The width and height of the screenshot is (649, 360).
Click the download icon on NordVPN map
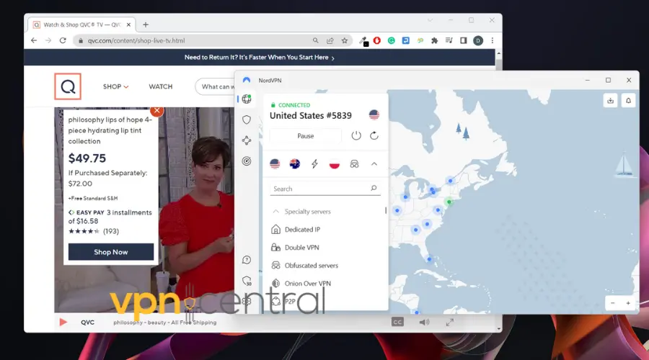(611, 100)
